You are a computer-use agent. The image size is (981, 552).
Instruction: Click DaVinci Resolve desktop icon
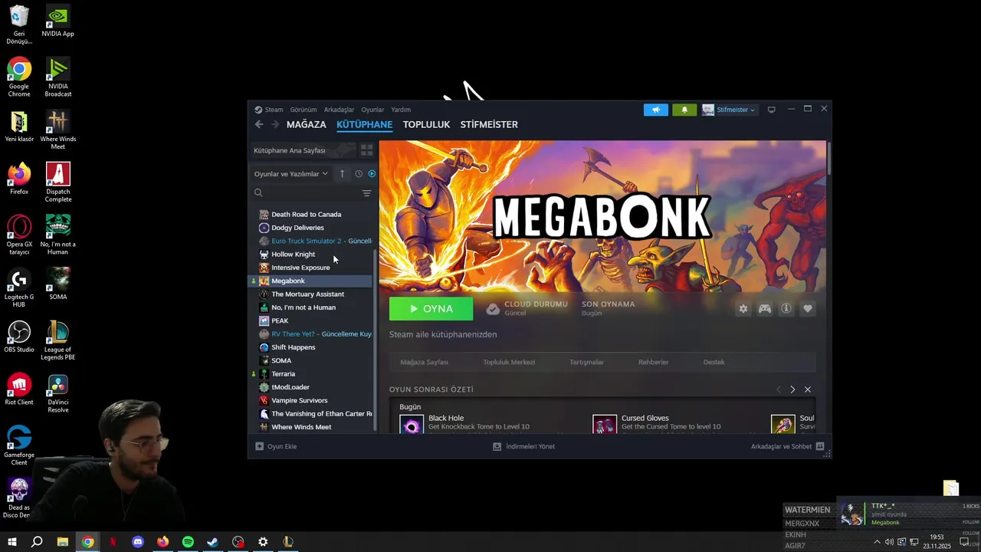coord(58,393)
